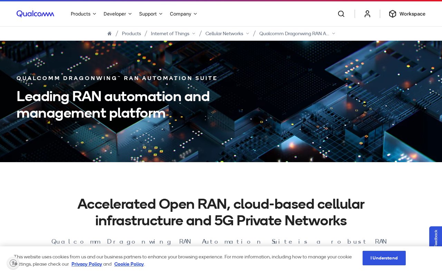The width and height of the screenshot is (442, 276).
Task: Expand the Developer menu
Action: coord(117,14)
